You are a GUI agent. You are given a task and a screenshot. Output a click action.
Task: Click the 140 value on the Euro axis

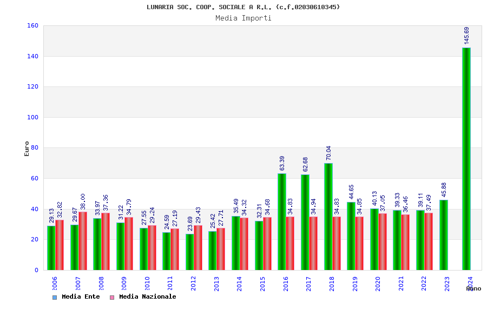[32, 56]
